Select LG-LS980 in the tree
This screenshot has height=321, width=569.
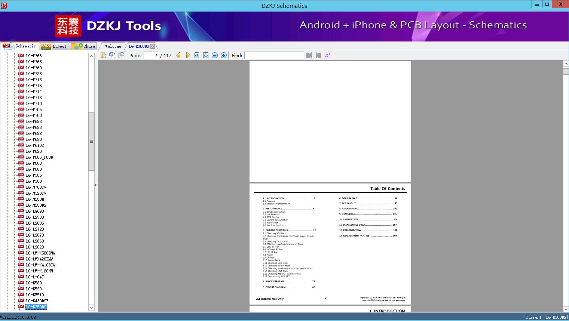[x=35, y=217]
